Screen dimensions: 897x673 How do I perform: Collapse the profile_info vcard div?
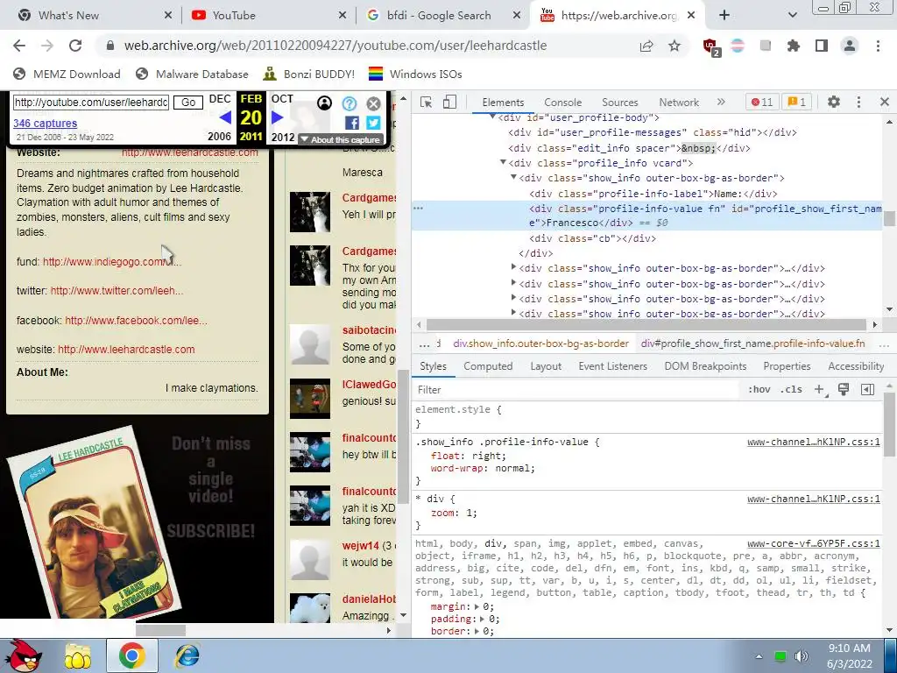point(504,162)
